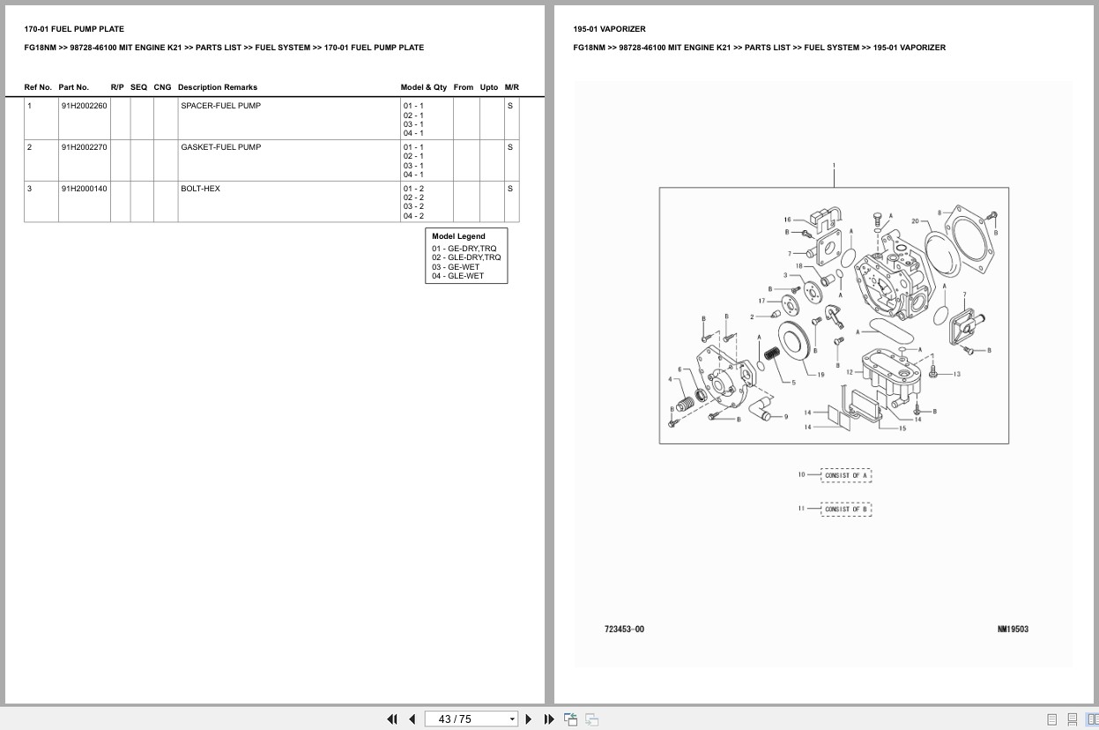Click the greyed go-to-next-view icon

[592, 719]
